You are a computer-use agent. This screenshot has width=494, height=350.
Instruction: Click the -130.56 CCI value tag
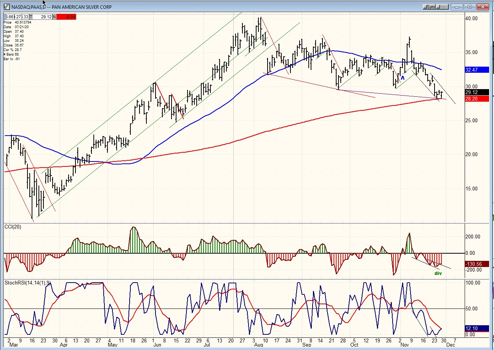(477, 264)
